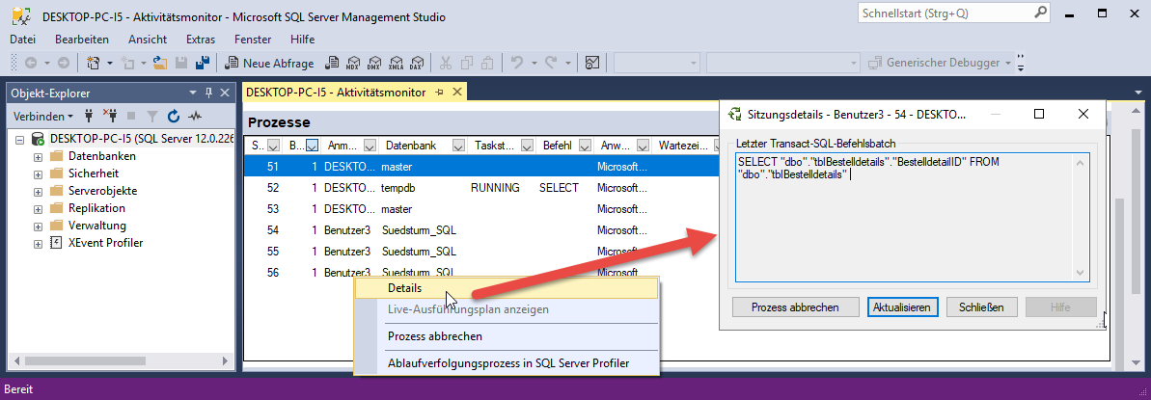
Task: Select Details in the context menu
Action: (x=403, y=287)
